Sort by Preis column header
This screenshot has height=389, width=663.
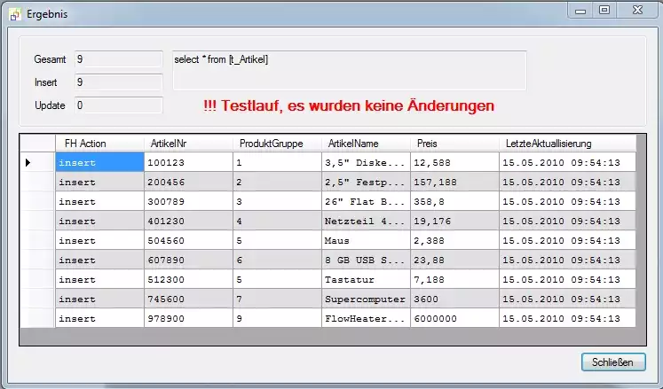[x=454, y=144]
